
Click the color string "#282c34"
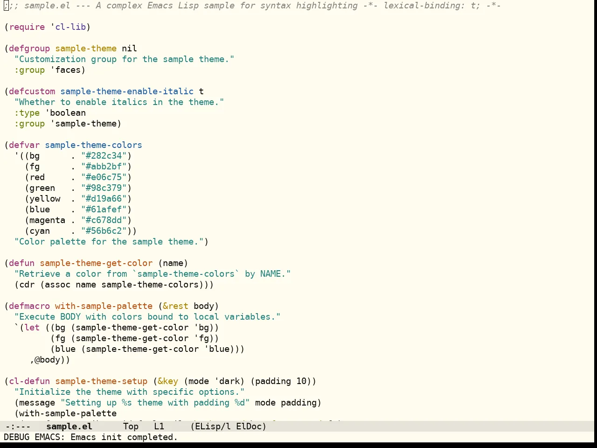click(x=104, y=156)
